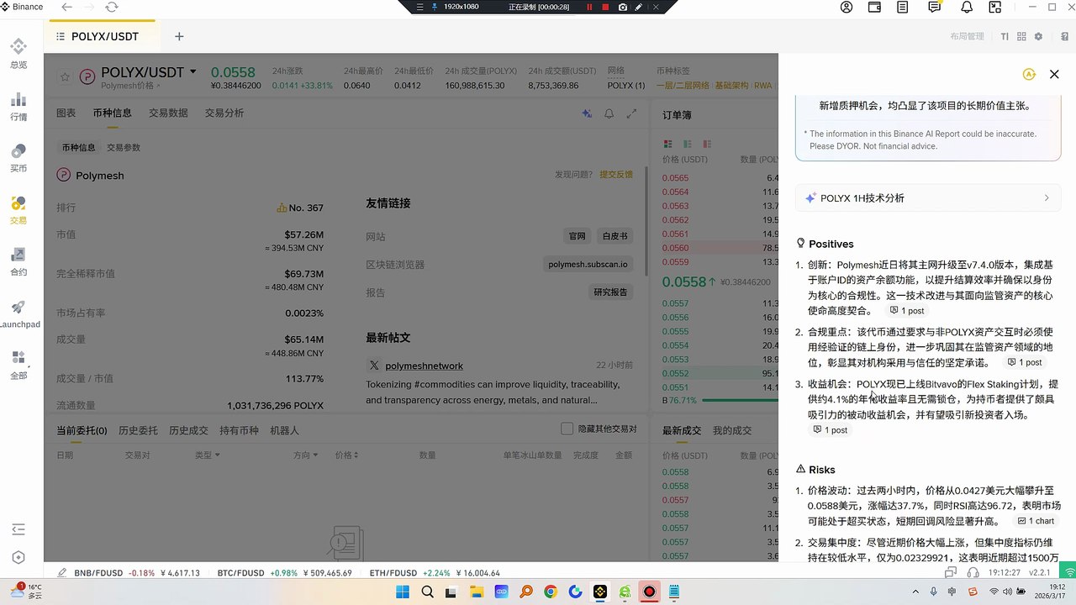The height and width of the screenshot is (605, 1076).
Task: Close the Binance AI report panel
Action: 1054,74
